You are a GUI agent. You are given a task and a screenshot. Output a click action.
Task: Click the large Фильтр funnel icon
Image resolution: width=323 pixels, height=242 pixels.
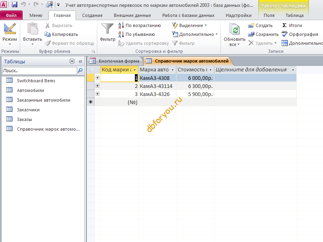click(107, 29)
